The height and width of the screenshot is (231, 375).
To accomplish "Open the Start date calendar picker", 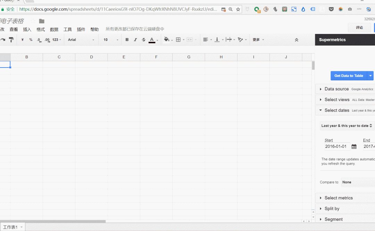I will coord(354,146).
